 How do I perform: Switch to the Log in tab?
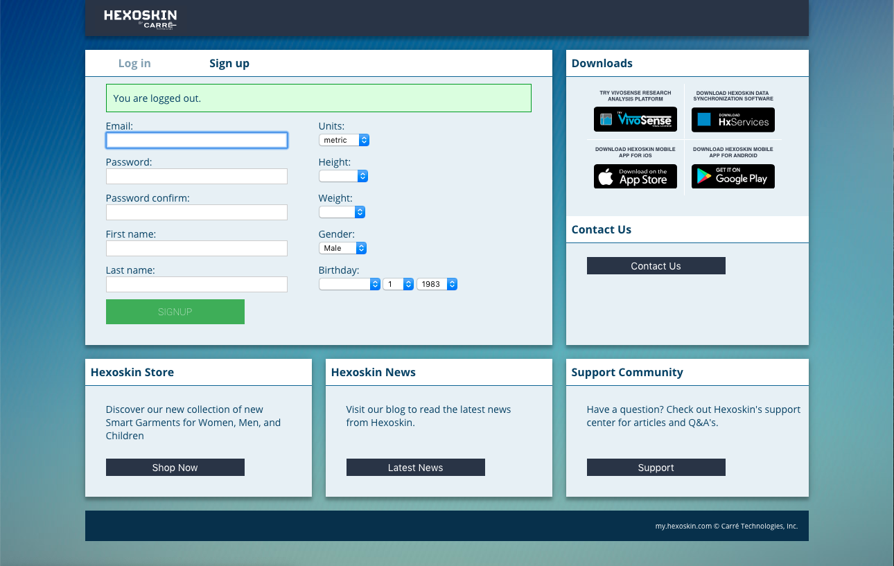[x=134, y=63]
